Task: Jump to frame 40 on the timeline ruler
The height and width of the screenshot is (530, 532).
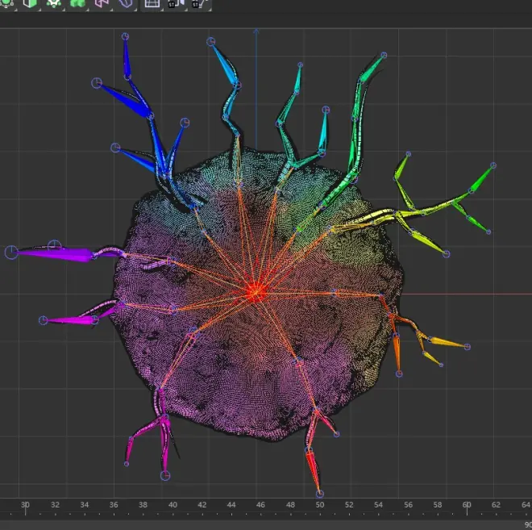Action: [x=172, y=506]
